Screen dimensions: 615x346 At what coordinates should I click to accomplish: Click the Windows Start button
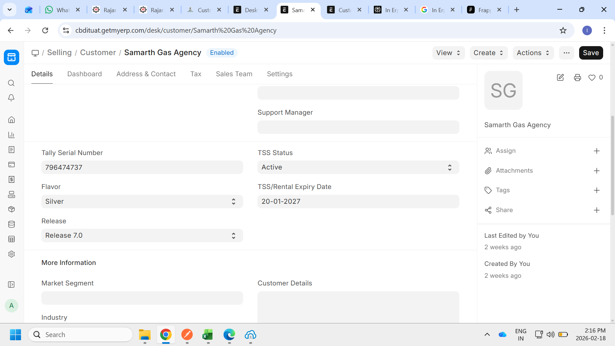click(15, 335)
